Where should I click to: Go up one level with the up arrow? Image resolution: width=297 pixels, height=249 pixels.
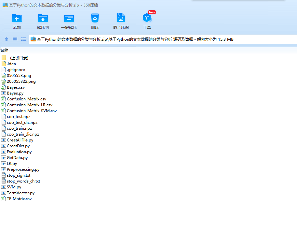[7, 39]
